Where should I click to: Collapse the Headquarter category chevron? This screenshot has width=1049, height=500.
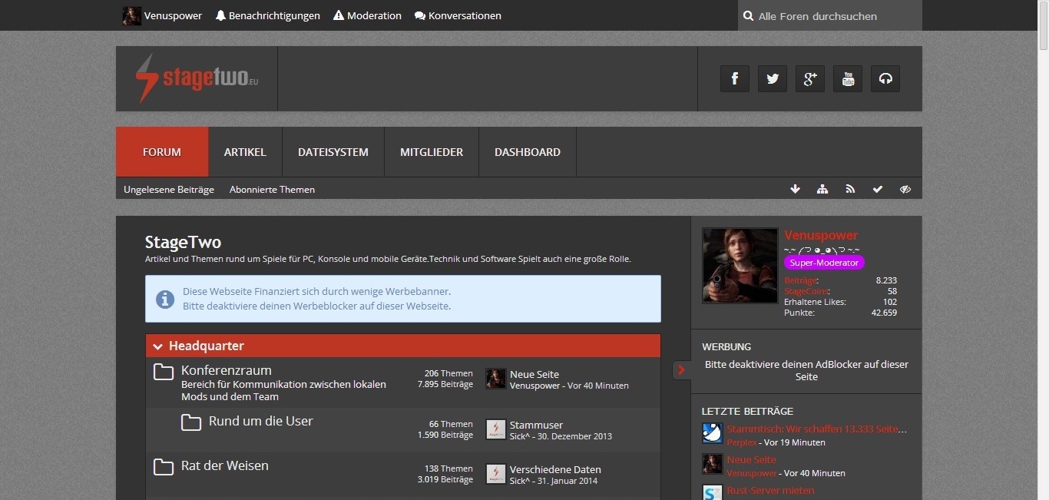tap(157, 346)
